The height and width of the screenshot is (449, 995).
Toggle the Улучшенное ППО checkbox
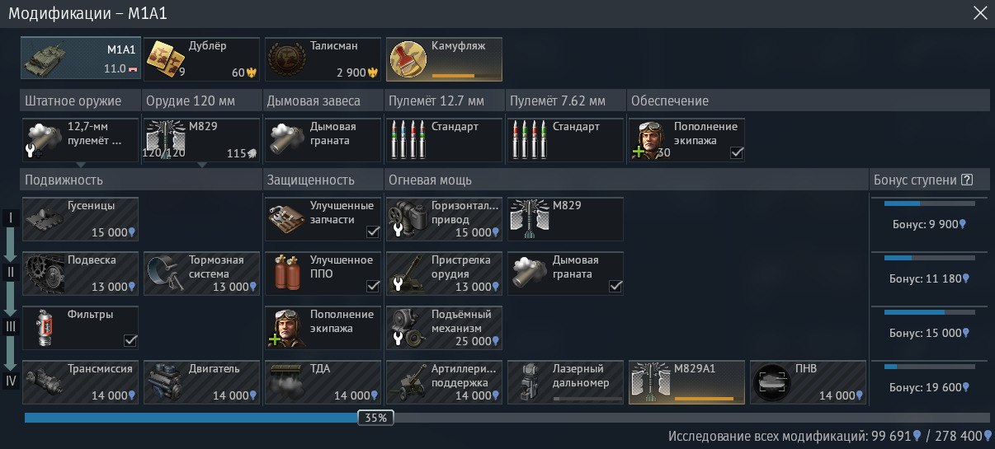(x=373, y=286)
